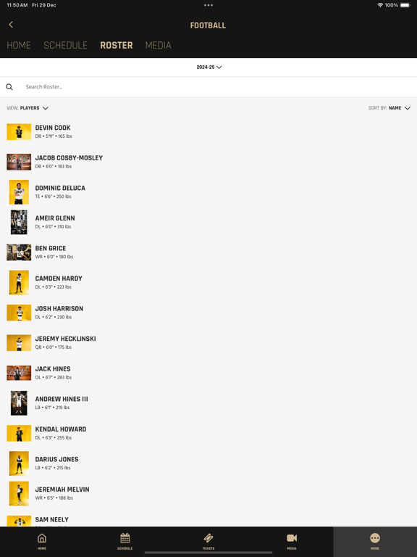Select Jack Hines player name
The height and width of the screenshot is (557, 417).
pos(53,369)
